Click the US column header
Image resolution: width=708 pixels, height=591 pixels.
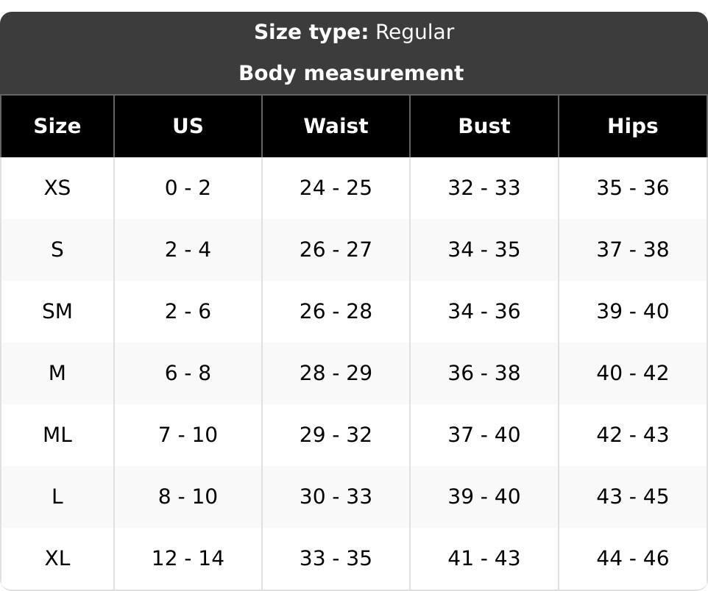tap(188, 126)
